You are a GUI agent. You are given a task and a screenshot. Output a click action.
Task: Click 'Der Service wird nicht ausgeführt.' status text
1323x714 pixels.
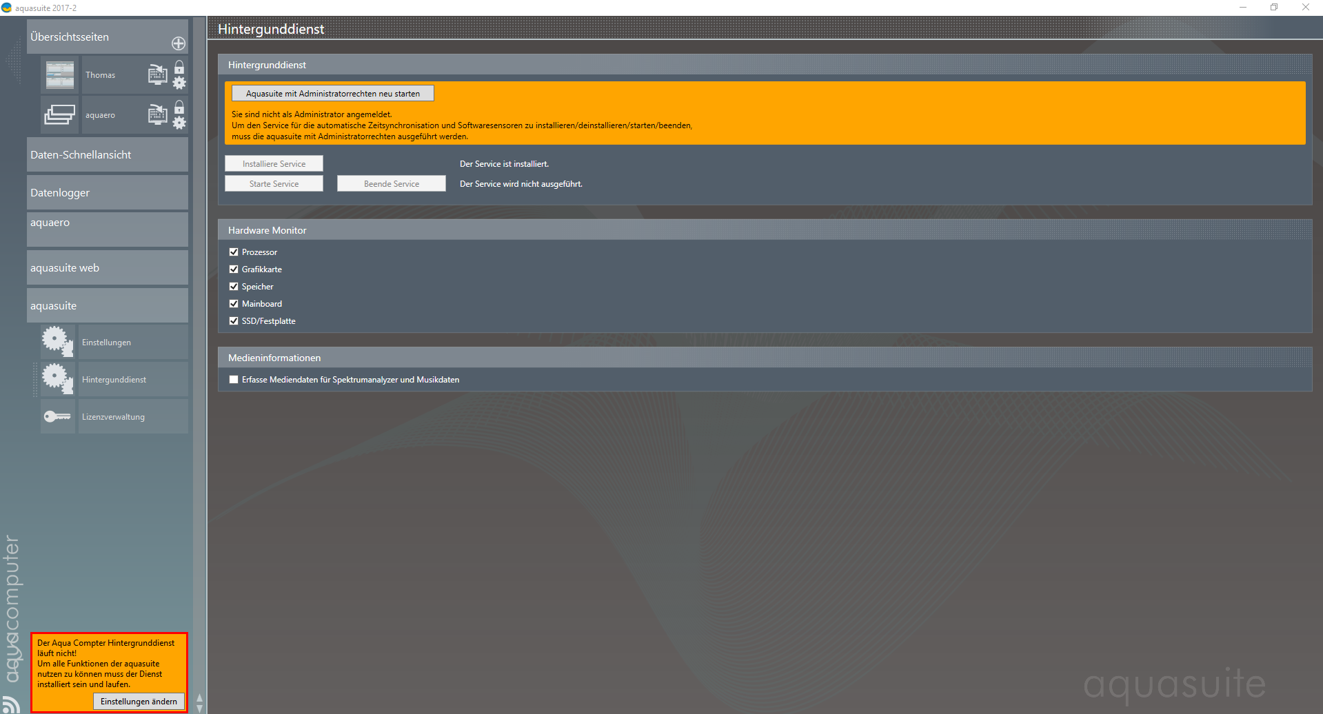(521, 184)
